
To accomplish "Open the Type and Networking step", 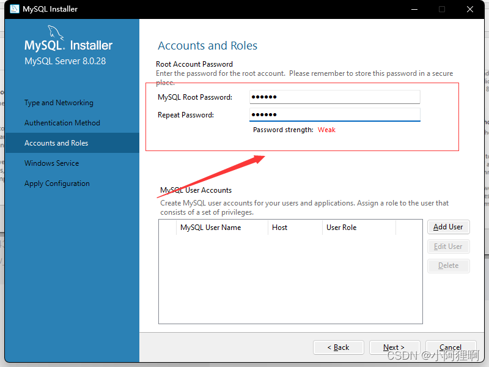I will click(x=59, y=103).
